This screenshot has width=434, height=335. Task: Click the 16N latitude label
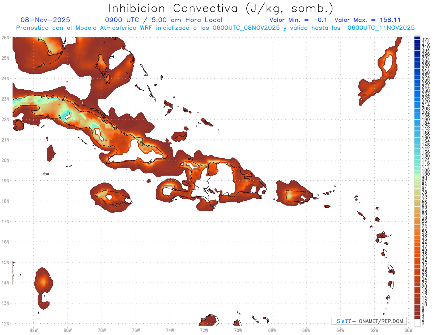pyautogui.click(x=5, y=242)
